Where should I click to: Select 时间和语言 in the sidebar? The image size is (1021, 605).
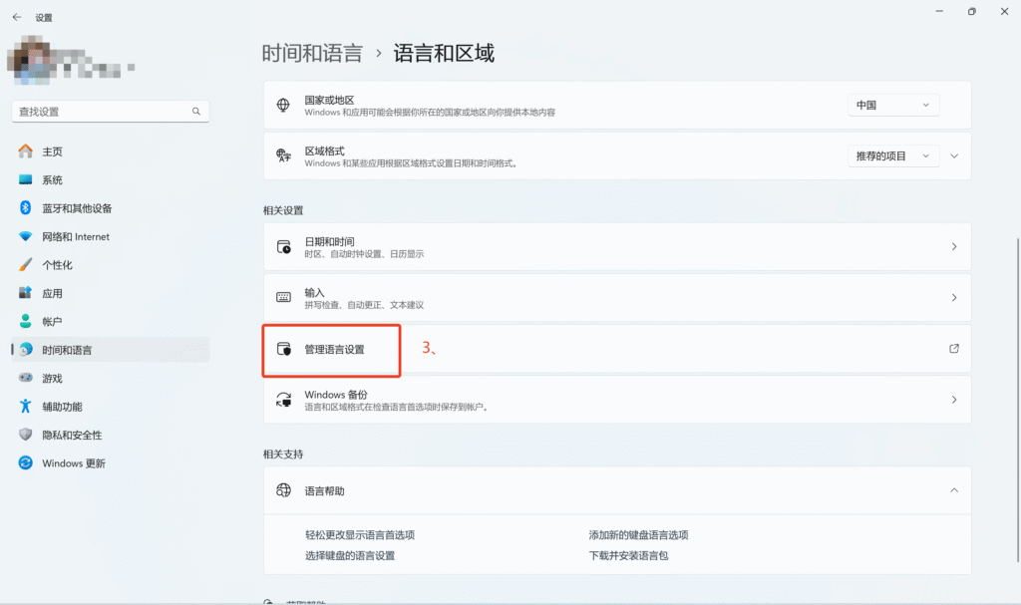coord(80,350)
